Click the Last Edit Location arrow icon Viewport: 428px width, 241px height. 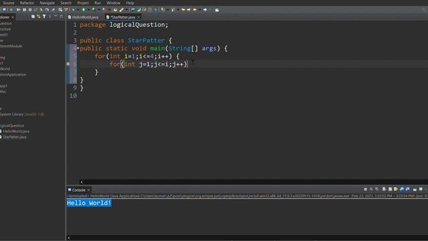(x=183, y=9)
